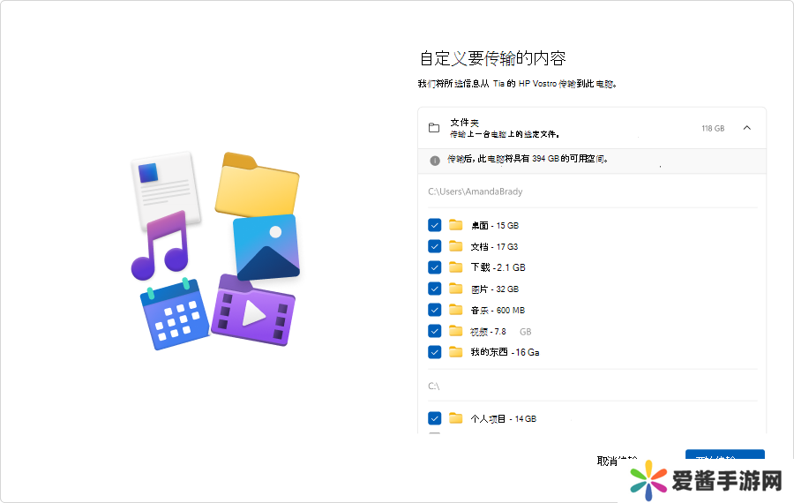Image resolution: width=794 pixels, height=503 pixels.
Task: Click the 文档 folder icon
Action: (x=456, y=246)
